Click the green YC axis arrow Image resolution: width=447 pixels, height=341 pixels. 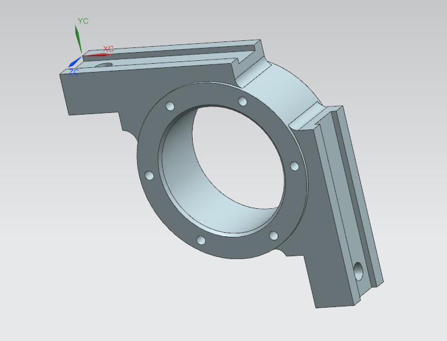pyautogui.click(x=79, y=39)
